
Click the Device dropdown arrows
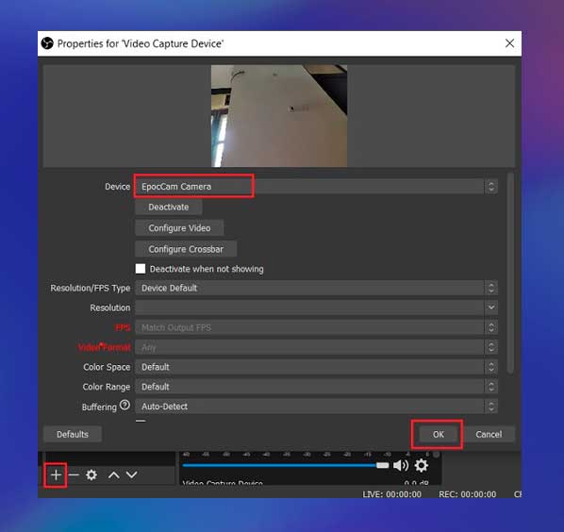tap(491, 187)
